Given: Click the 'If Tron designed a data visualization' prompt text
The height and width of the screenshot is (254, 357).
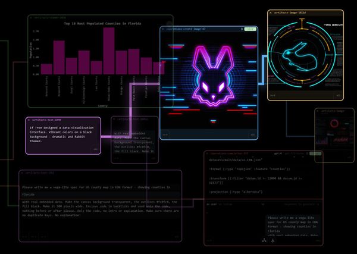Looking at the screenshot, I should (x=62, y=134).
